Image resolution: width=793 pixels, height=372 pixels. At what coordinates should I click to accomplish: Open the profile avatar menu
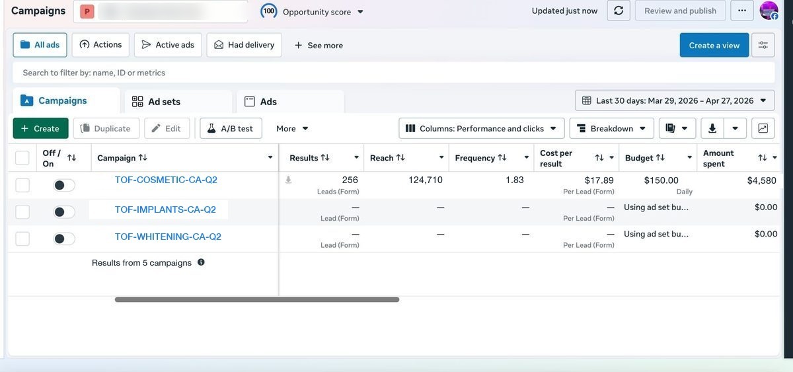coord(769,11)
